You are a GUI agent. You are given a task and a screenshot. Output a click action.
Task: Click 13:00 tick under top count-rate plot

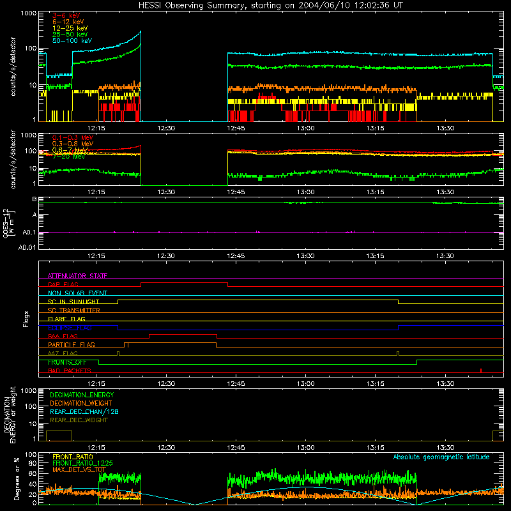point(306,128)
